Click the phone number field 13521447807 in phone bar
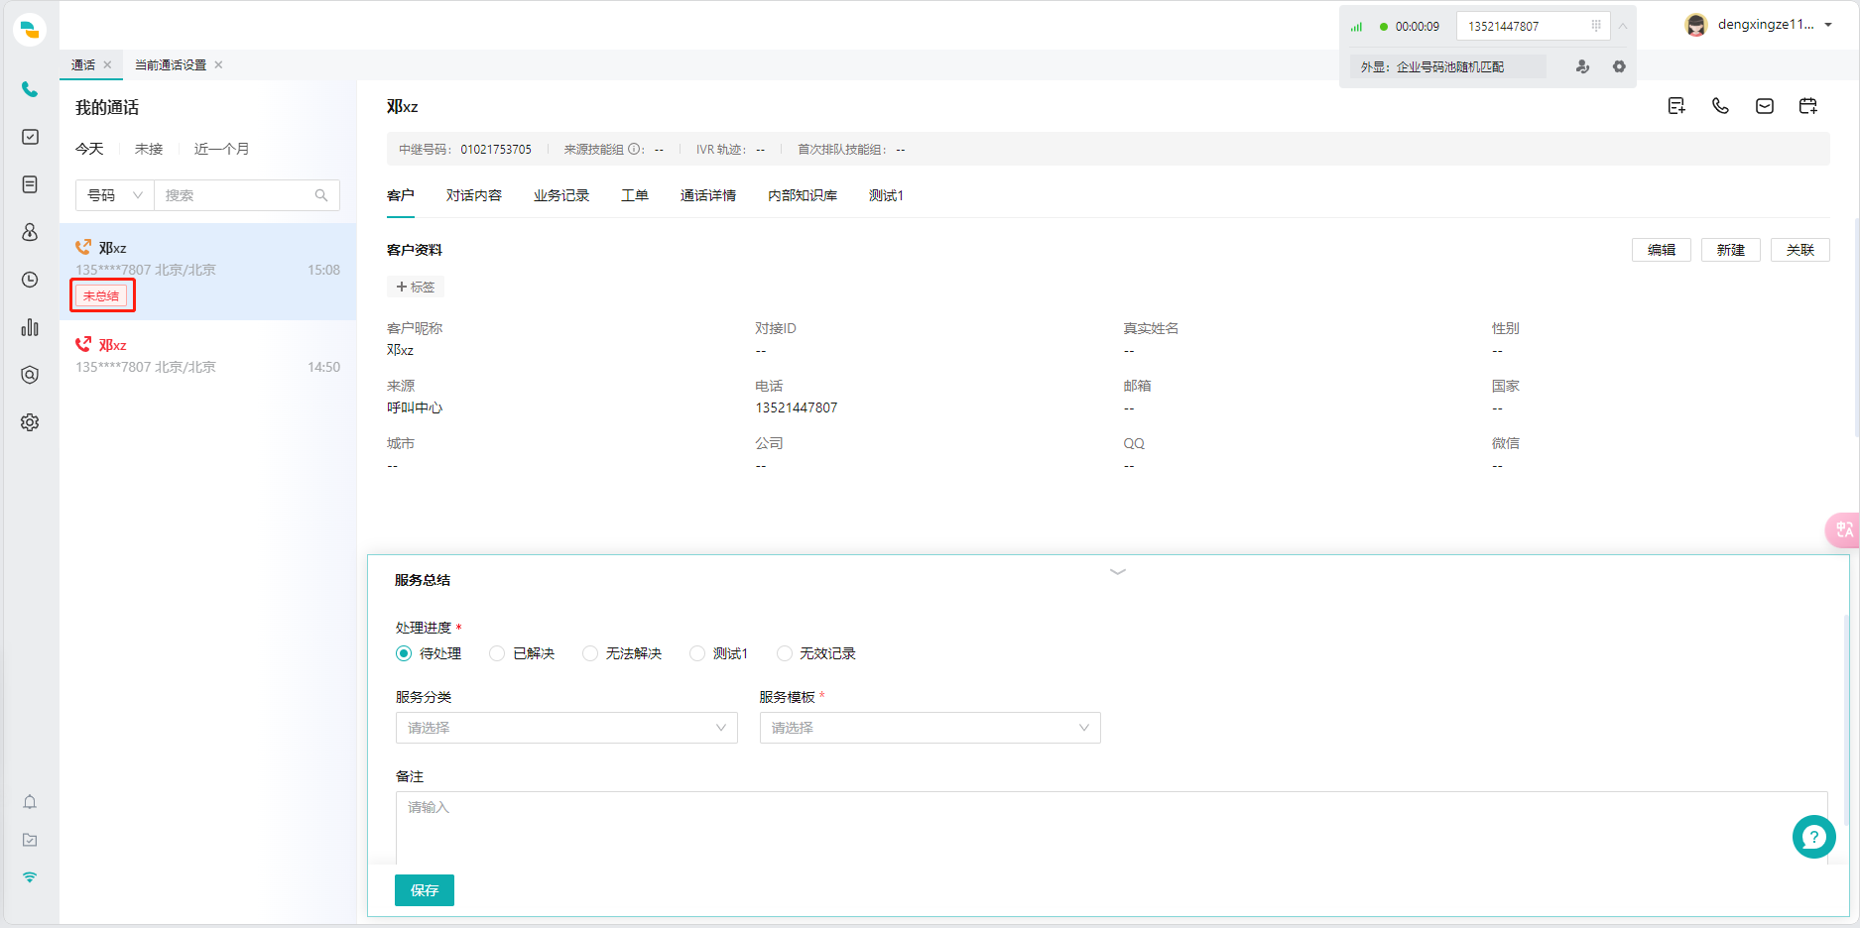 tap(1533, 26)
